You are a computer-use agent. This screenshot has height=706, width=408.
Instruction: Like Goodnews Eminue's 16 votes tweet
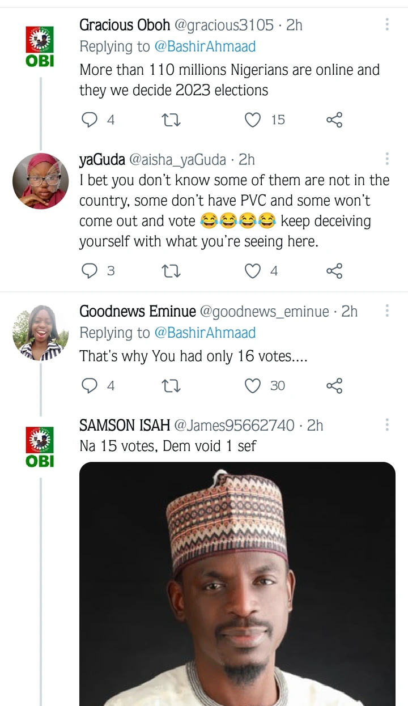pos(253,386)
